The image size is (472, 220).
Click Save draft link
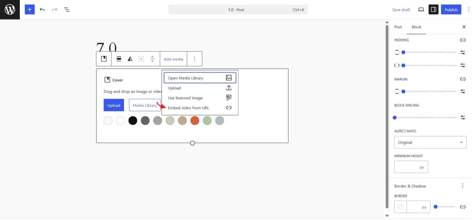tap(401, 10)
